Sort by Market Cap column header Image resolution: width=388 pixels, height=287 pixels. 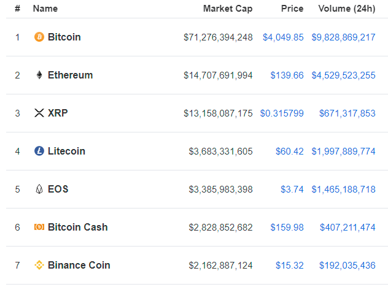228,9
